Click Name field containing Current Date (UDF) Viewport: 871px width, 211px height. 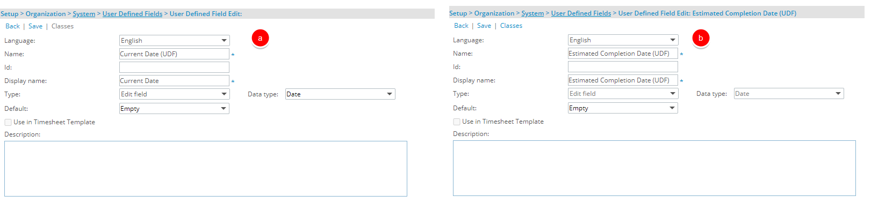point(174,54)
